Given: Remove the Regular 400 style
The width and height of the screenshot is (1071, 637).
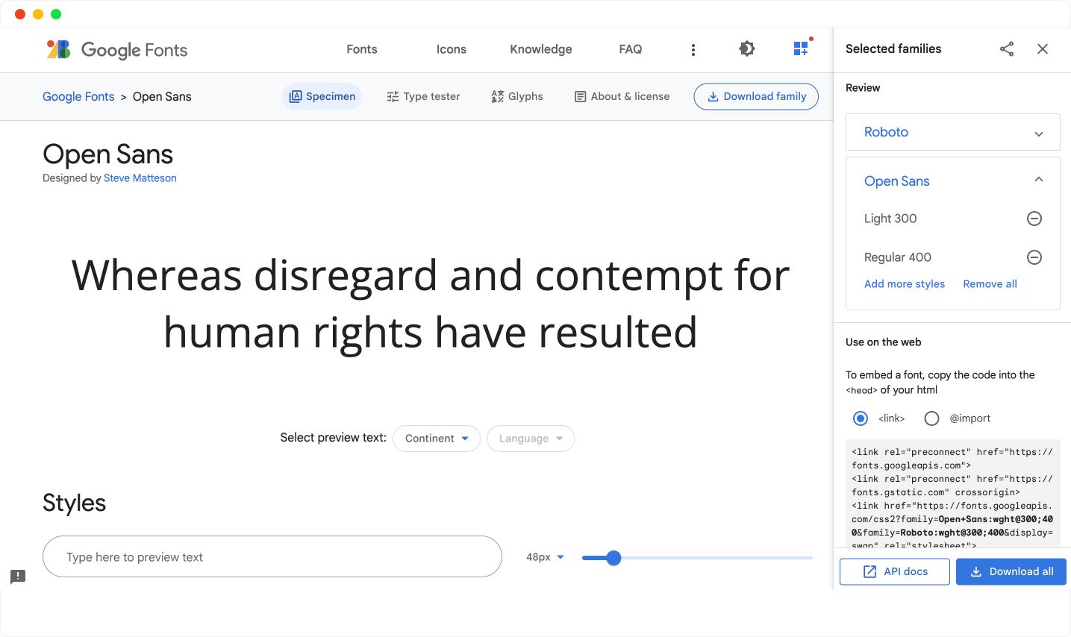Looking at the screenshot, I should coord(1034,257).
